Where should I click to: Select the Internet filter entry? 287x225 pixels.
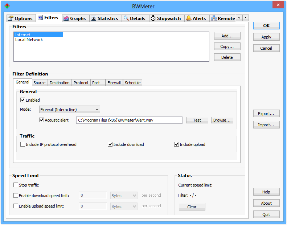[38, 35]
